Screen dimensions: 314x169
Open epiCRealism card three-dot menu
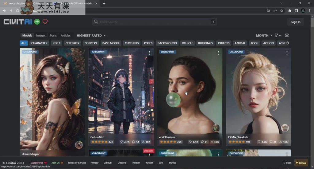pyautogui.click(x=218, y=53)
